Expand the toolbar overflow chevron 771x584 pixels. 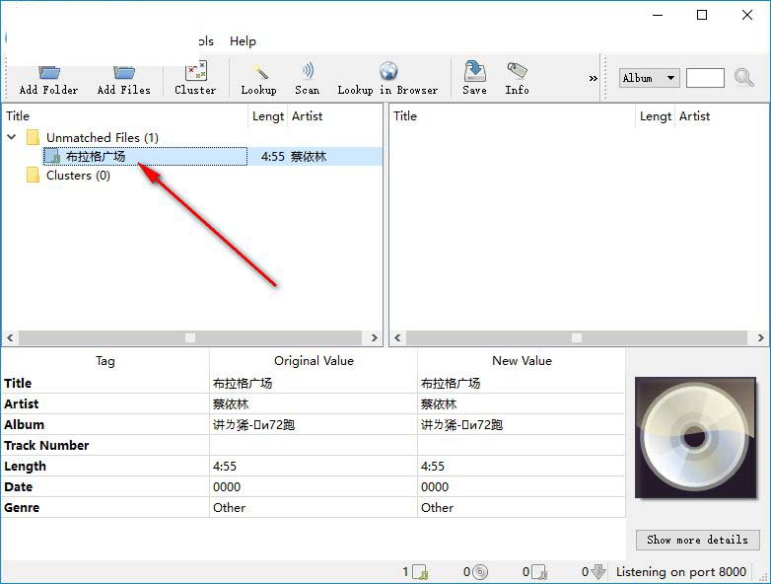593,78
